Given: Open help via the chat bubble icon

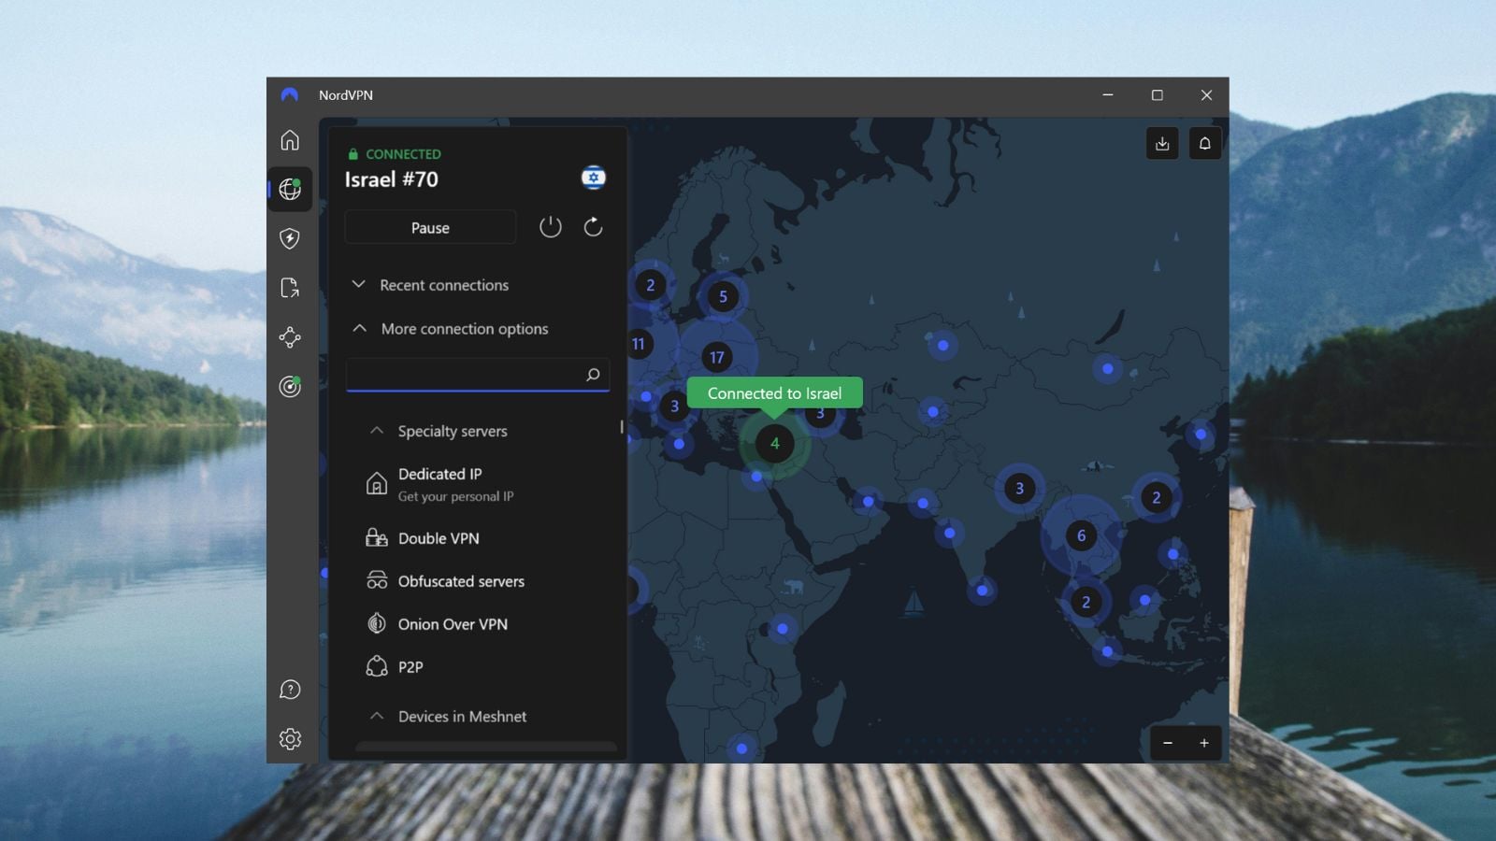Looking at the screenshot, I should (x=290, y=690).
